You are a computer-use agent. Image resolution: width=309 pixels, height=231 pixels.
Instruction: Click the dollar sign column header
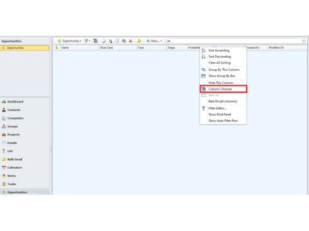click(x=57, y=47)
